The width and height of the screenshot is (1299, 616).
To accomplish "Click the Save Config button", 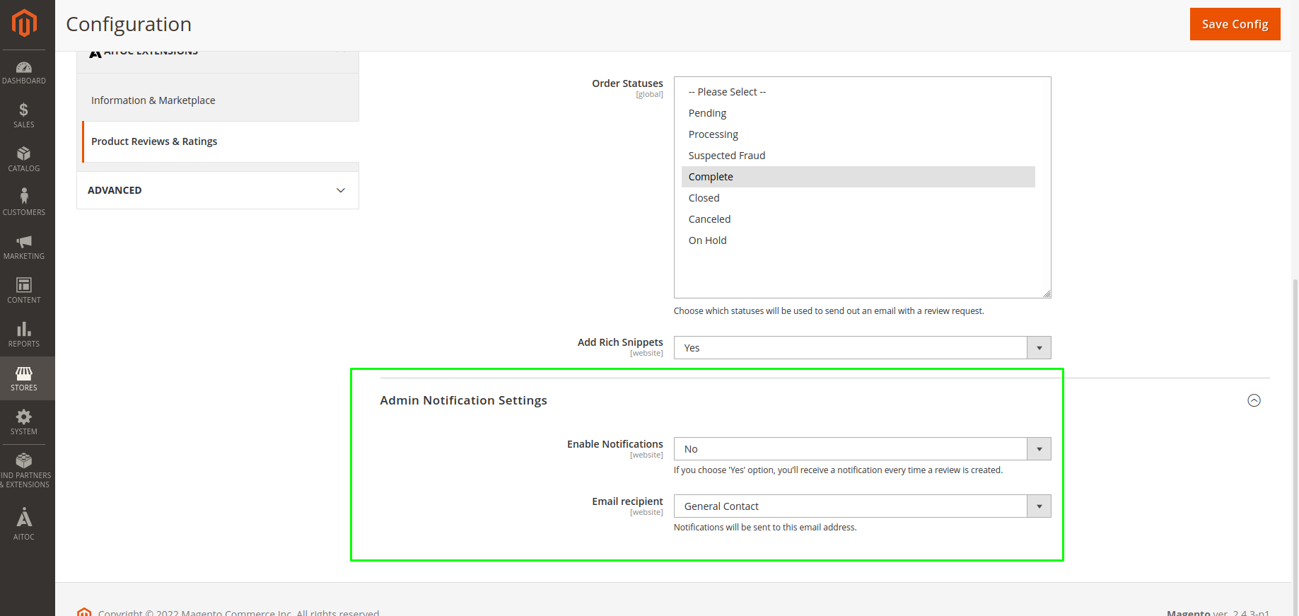I will tap(1235, 24).
